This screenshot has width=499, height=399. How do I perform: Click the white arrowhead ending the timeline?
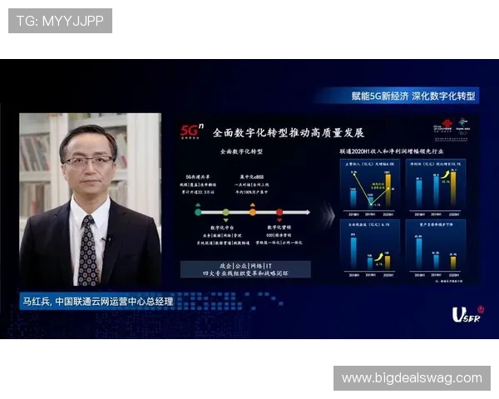click(308, 212)
